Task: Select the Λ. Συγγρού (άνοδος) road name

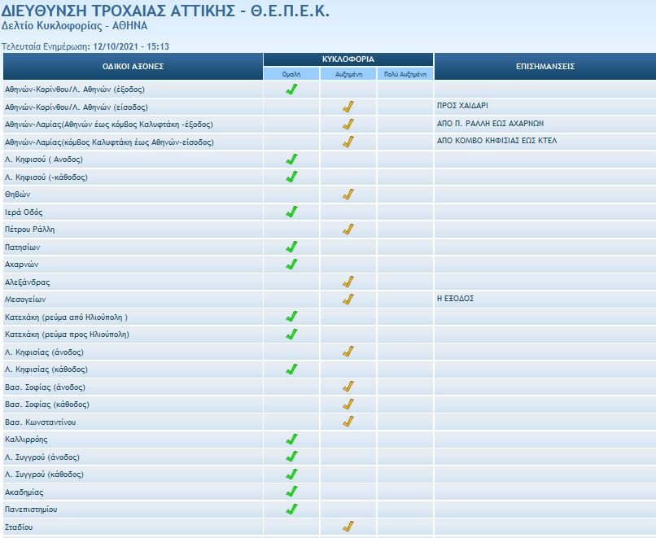Action: 42,457
